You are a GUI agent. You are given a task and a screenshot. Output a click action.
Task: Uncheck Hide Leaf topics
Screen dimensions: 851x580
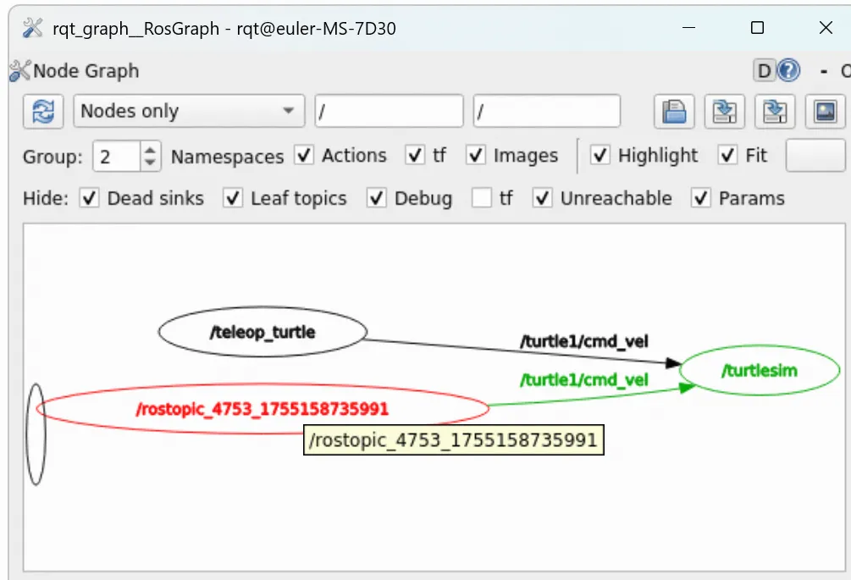click(x=233, y=198)
